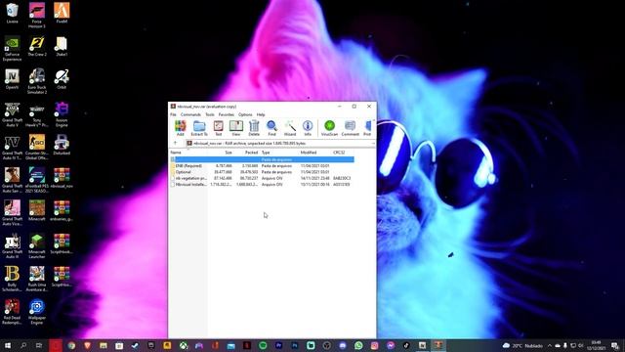Viewport: 625px width, 352px height.
Task: Sort by the Modified column header
Action: click(309, 153)
